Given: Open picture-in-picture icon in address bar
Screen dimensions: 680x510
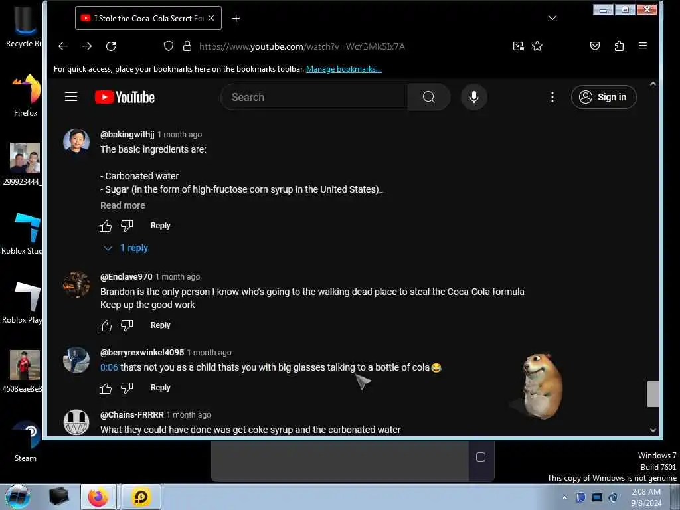Looking at the screenshot, I should [518, 46].
